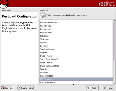The image size is (116, 91).
Task: Choose Slovakian keyboard
Action: point(76,36)
